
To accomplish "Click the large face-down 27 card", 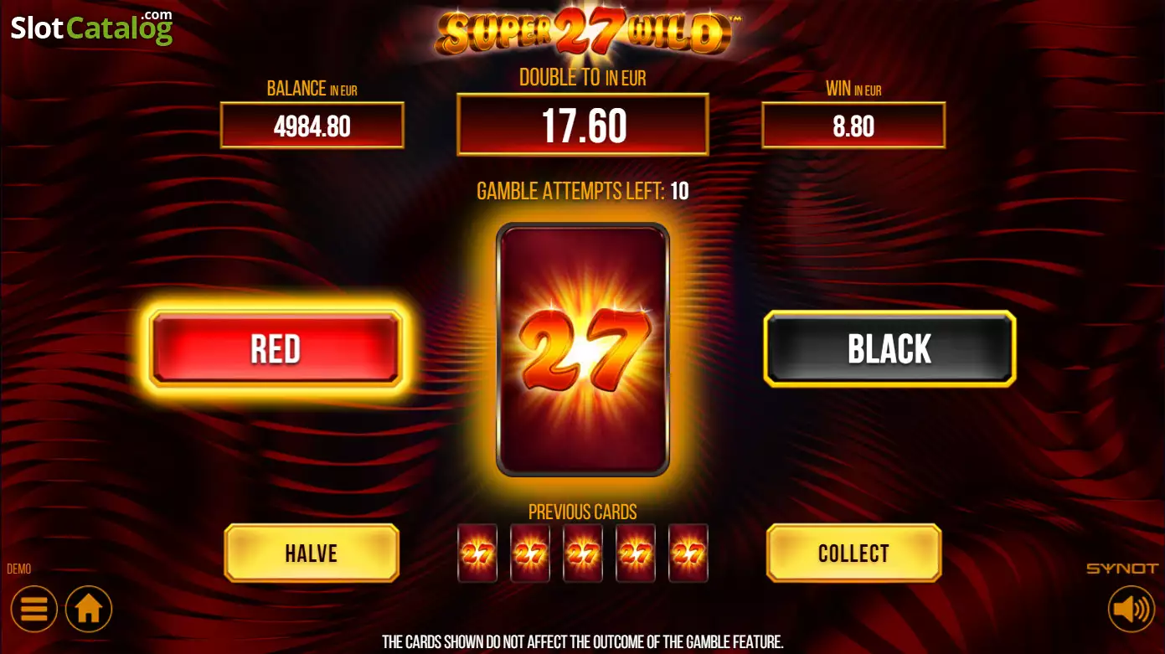I will [x=583, y=349].
